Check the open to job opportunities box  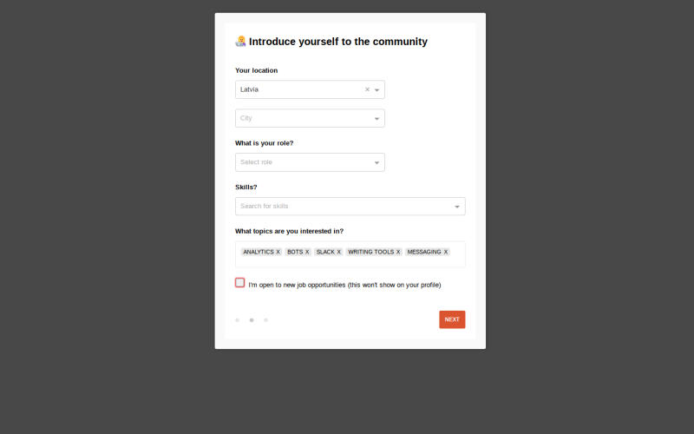[x=240, y=283]
